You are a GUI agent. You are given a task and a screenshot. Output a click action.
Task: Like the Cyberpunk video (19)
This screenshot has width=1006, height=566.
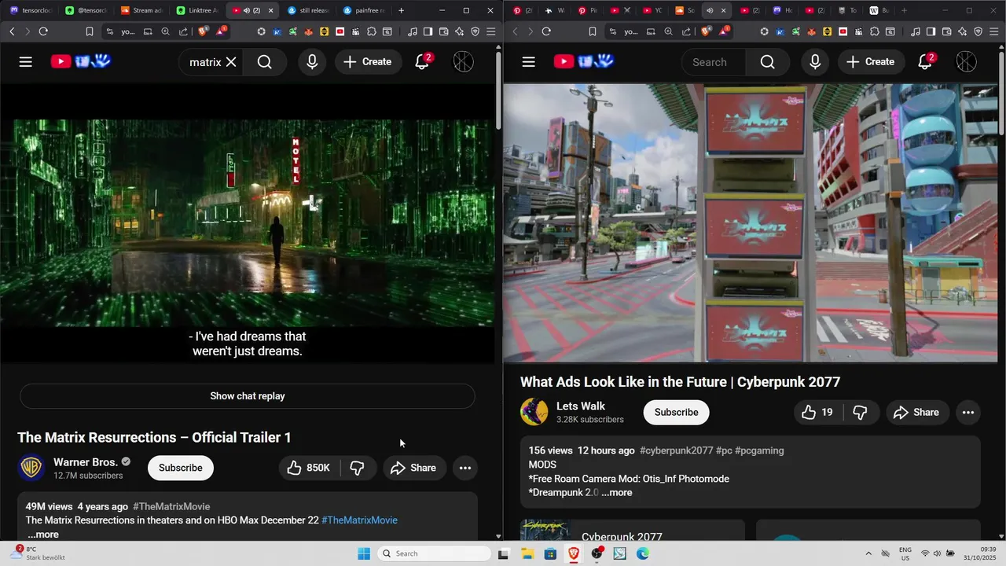click(817, 412)
